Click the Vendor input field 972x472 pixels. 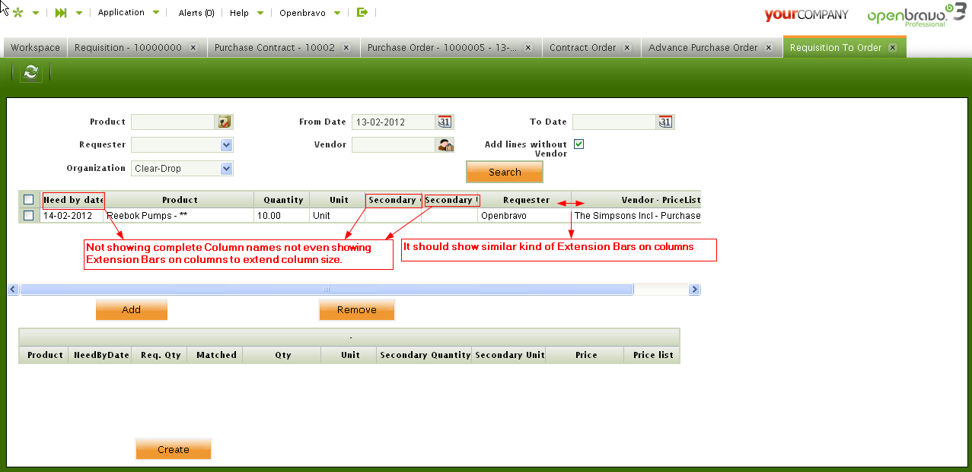[394, 144]
